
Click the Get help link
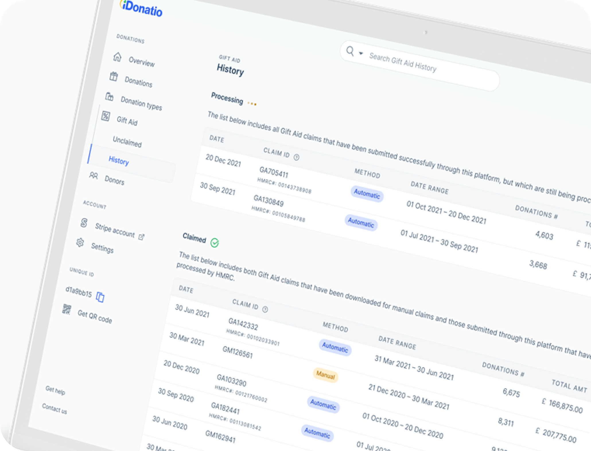[55, 390]
